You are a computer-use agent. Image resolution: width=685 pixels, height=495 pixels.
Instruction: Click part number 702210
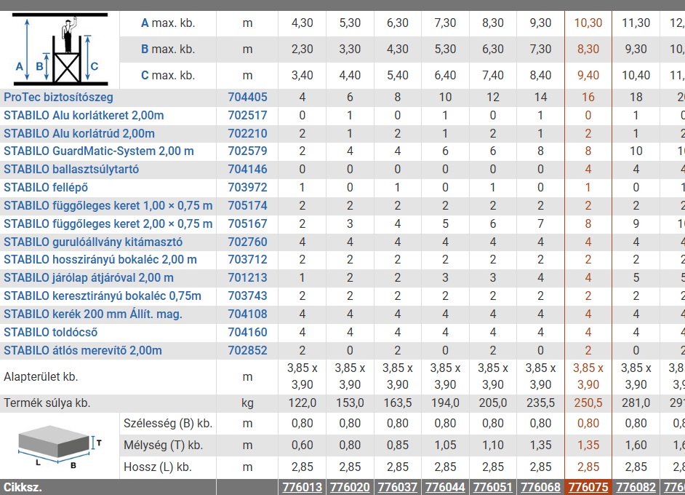click(247, 133)
